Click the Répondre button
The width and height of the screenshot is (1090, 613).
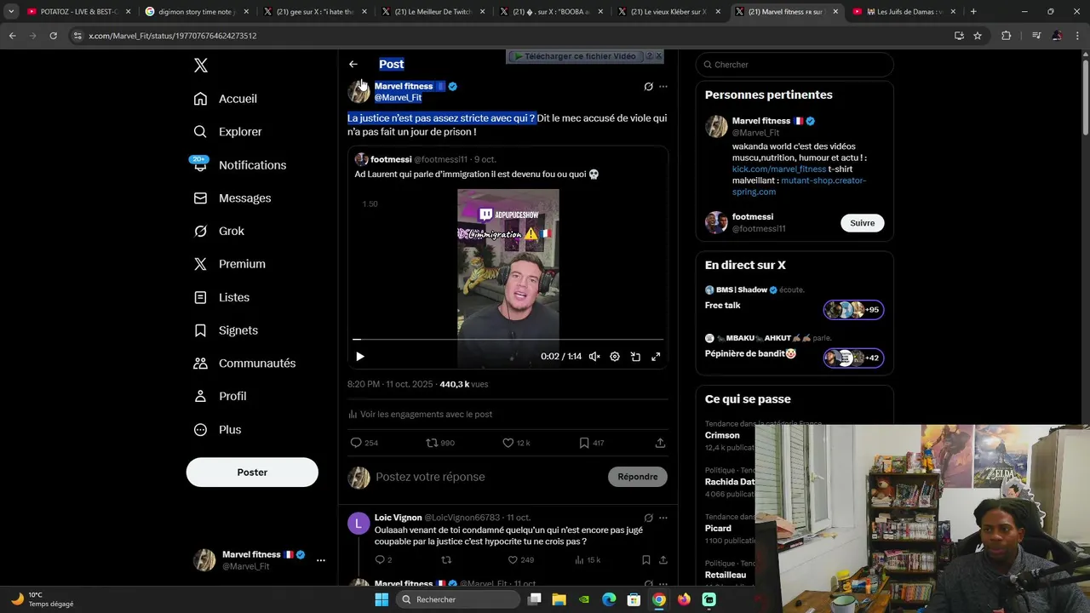click(x=638, y=477)
